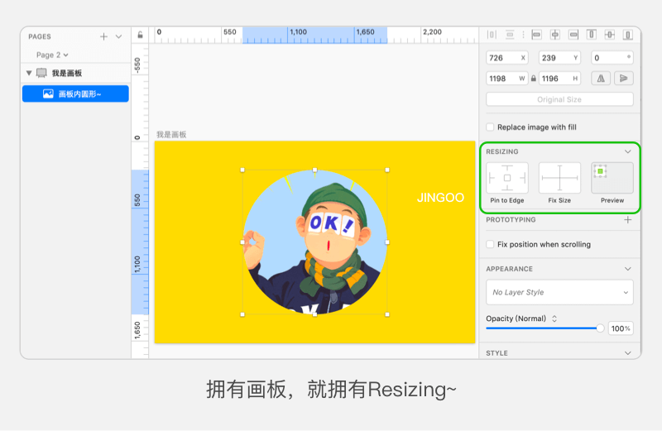Image resolution: width=662 pixels, height=431 pixels.
Task: Click the circular avatar image on canvas
Action: pos(315,242)
